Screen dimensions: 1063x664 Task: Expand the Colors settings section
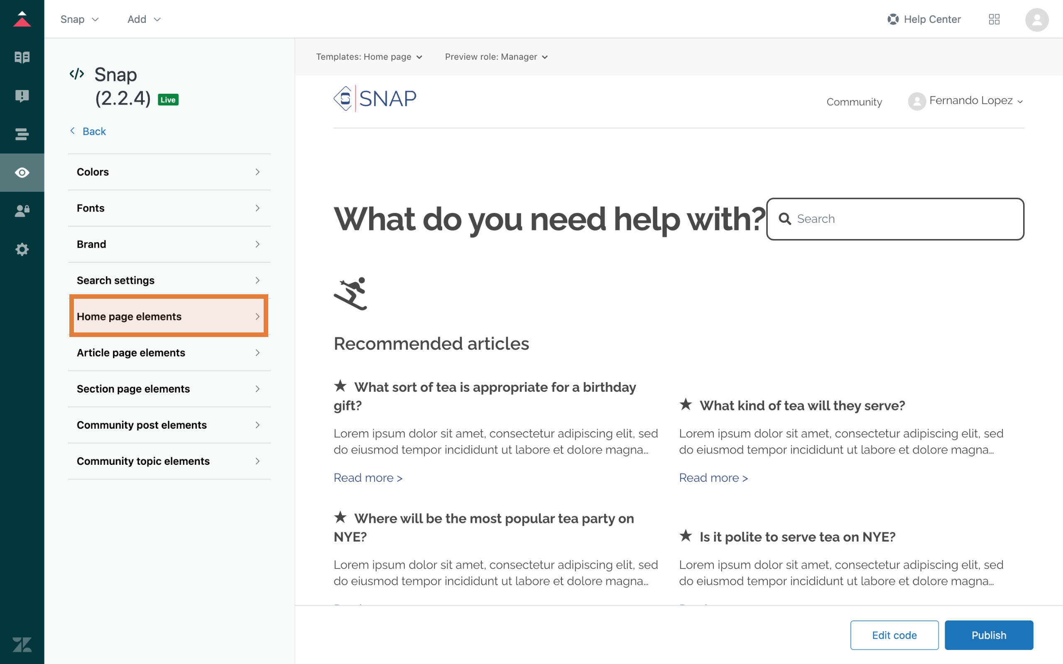pyautogui.click(x=169, y=172)
